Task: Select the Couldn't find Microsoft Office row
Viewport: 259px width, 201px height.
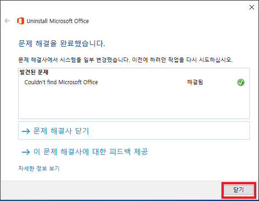Action: (134, 82)
